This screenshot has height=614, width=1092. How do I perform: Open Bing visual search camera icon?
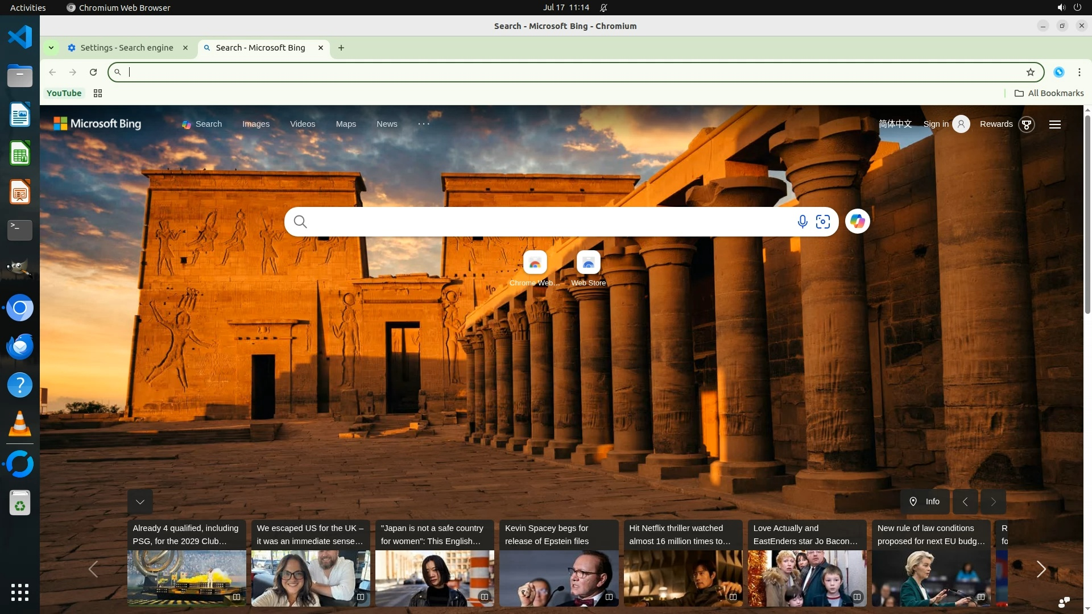[823, 222]
